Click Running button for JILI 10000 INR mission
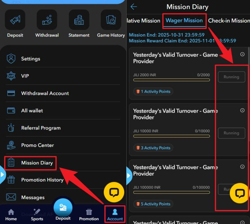The image size is (250, 224). (x=231, y=133)
